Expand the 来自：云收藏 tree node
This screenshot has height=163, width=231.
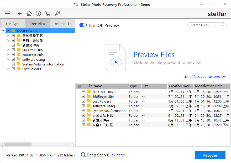(8, 40)
